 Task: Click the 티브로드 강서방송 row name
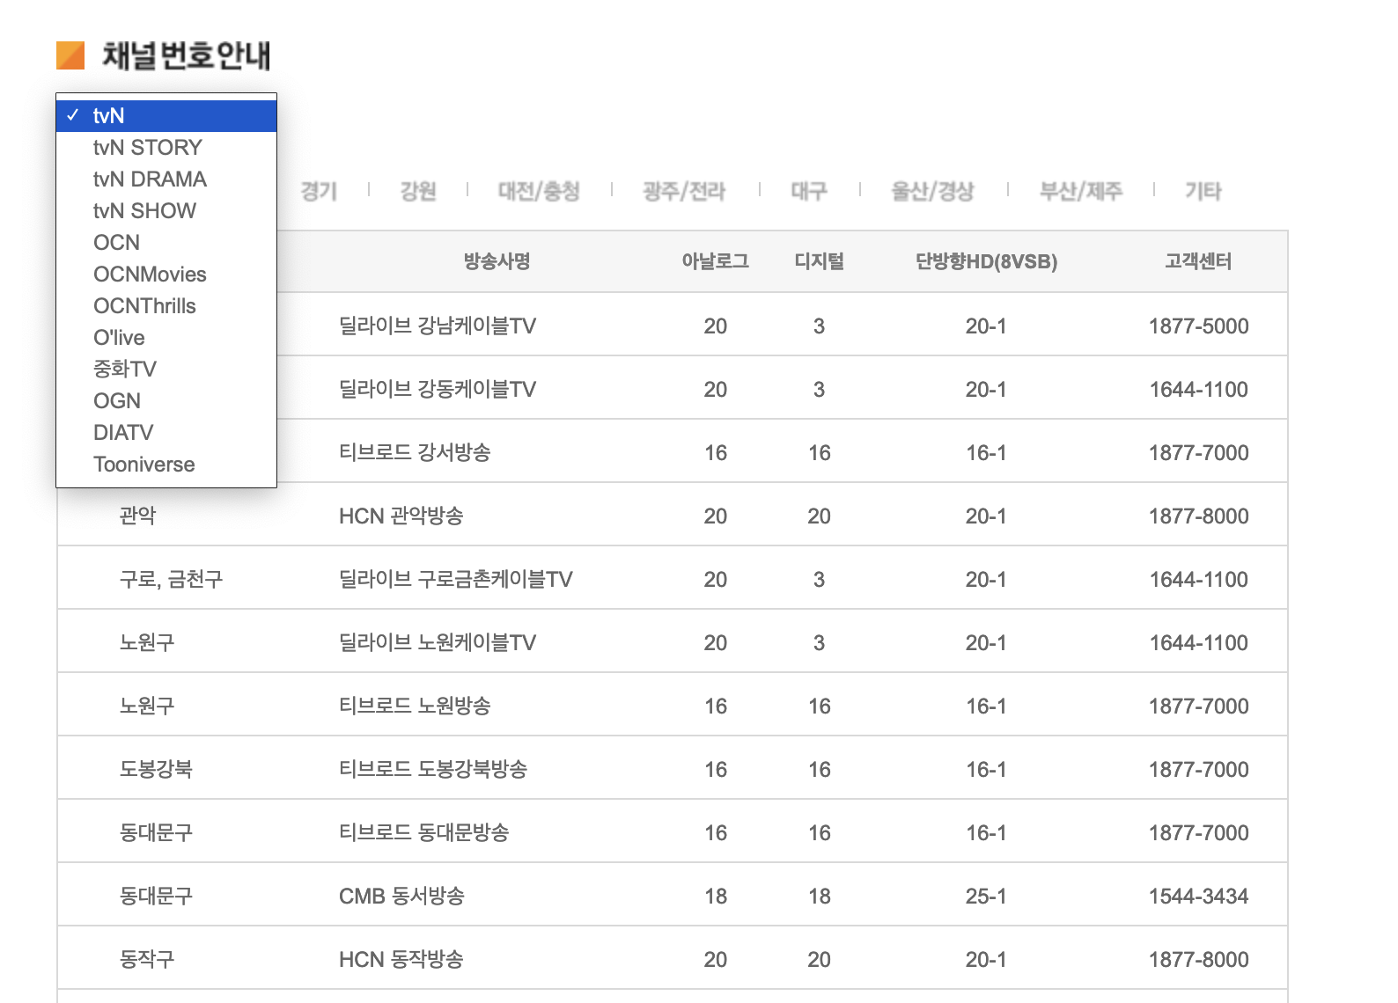point(415,452)
